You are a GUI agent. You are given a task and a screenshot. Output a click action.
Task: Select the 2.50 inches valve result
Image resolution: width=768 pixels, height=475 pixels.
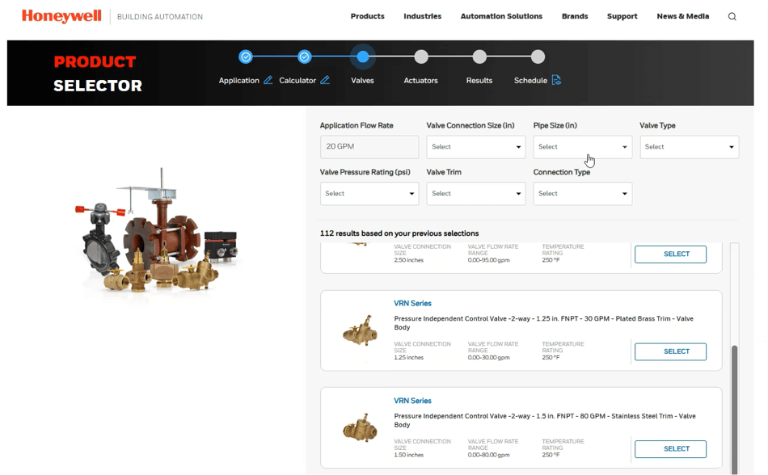click(x=670, y=254)
